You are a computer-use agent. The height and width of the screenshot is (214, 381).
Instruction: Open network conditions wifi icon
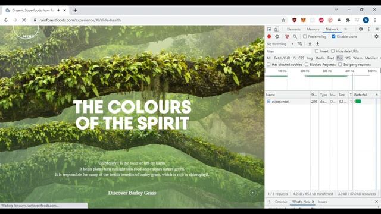pos(300,43)
